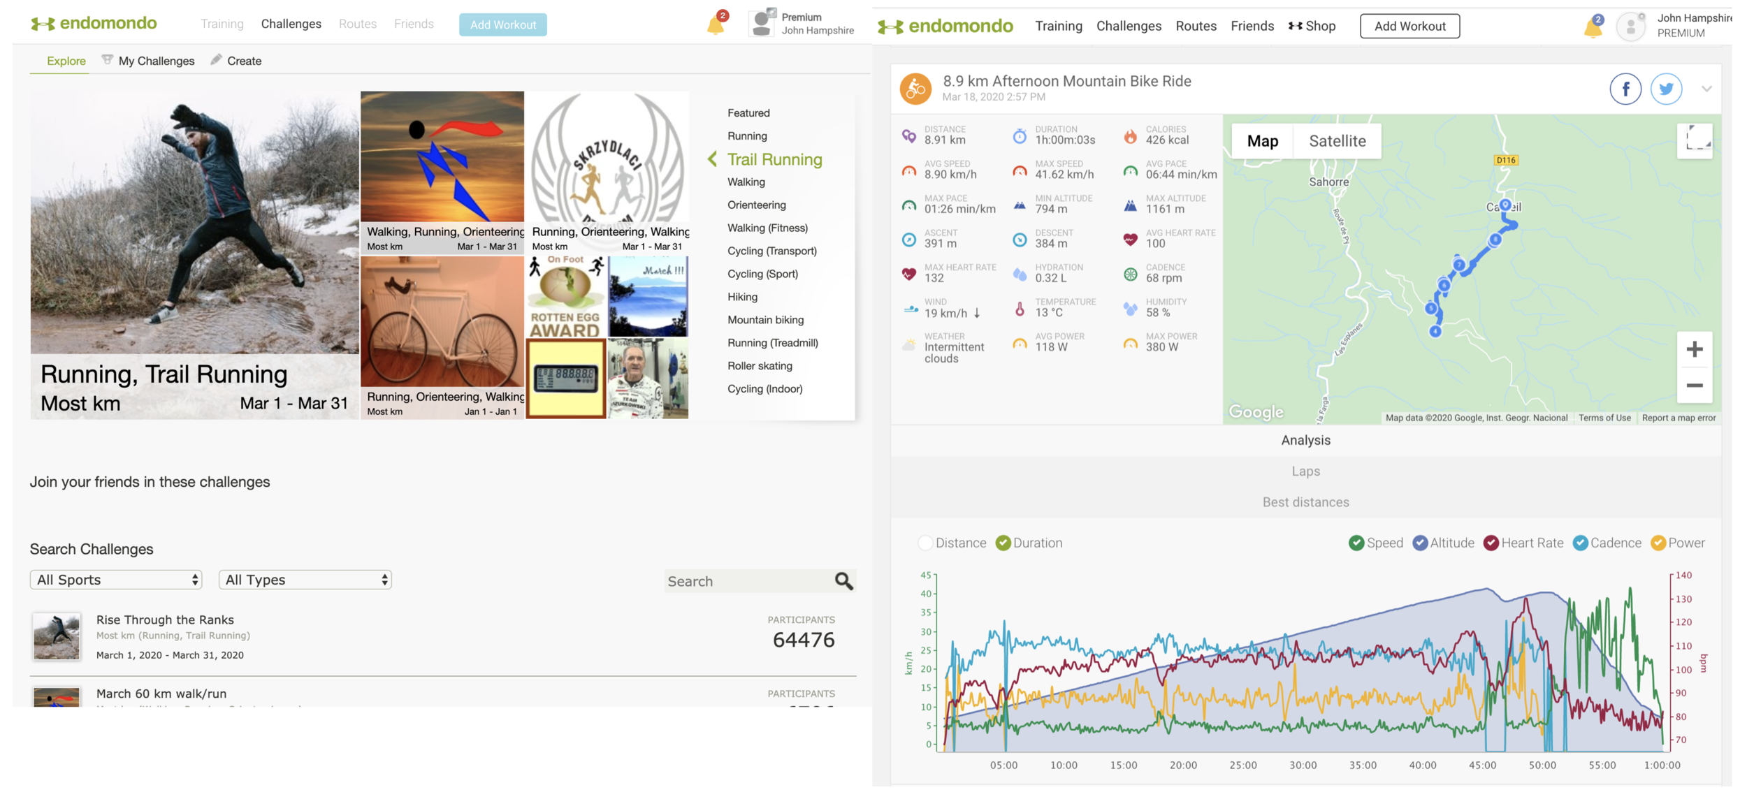Viewport: 1747px width, 799px height.
Task: Click the Ascent stat icon
Action: (x=908, y=240)
